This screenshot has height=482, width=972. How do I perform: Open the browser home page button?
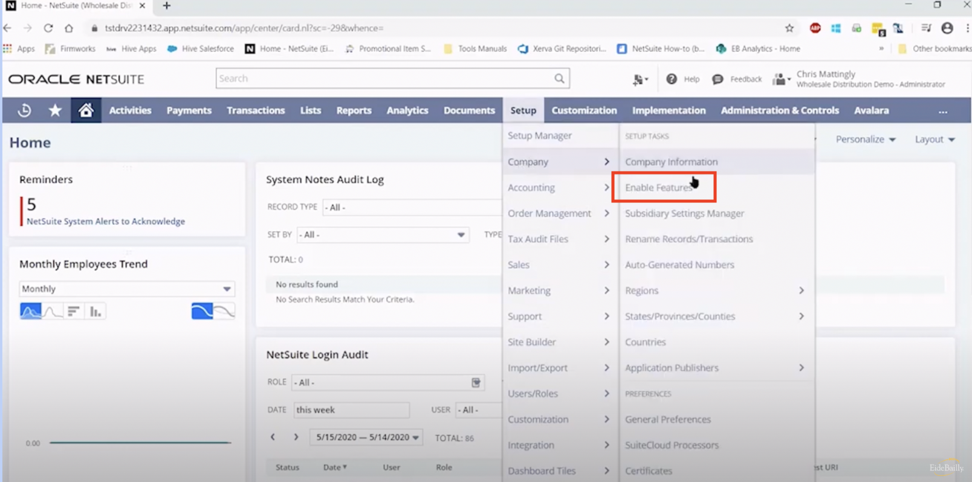[x=69, y=28]
